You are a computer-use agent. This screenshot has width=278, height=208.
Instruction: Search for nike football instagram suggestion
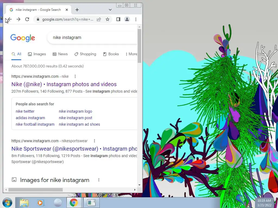[x=35, y=124]
